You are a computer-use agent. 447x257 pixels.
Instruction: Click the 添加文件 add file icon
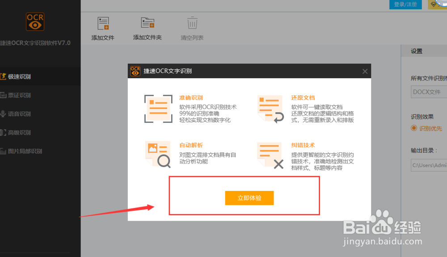[103, 23]
